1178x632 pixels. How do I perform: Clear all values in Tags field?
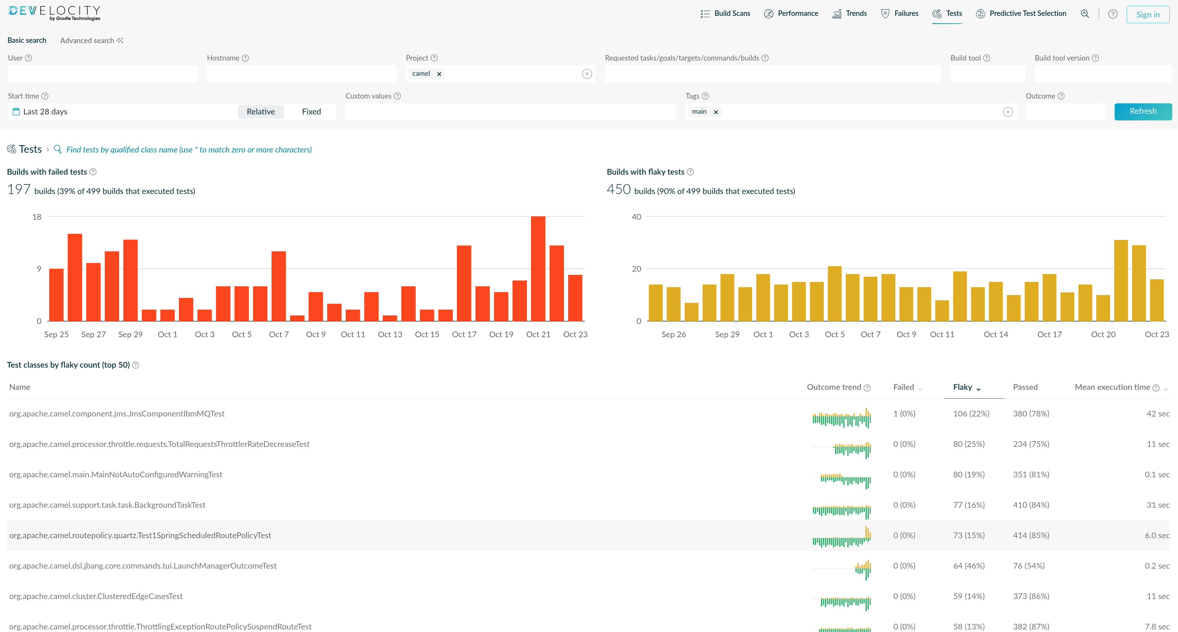click(x=1008, y=112)
